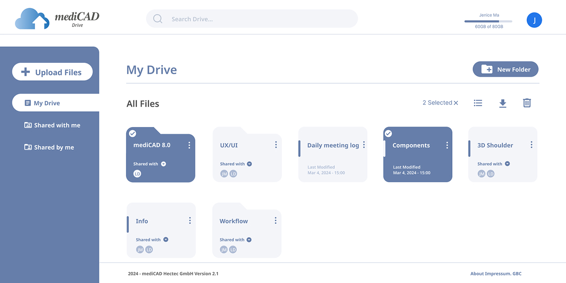The image size is (566, 283).
Task: Open Shared by me section
Action: [49, 147]
